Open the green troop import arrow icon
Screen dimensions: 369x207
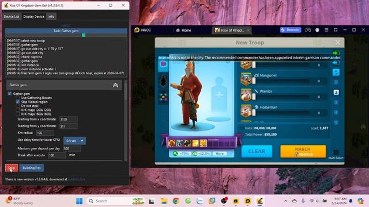pos(336,53)
